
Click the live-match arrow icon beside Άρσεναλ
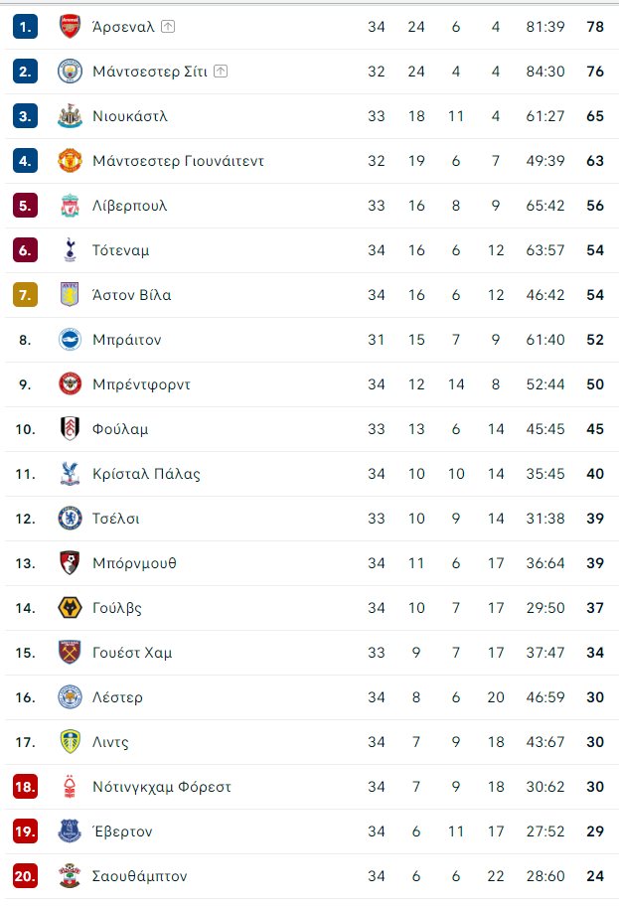[x=168, y=26]
